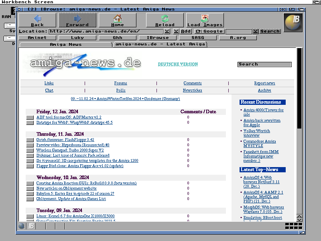321x241 pixels.
Task: Click icon beside Gotek firmware news item
Action: (30, 140)
